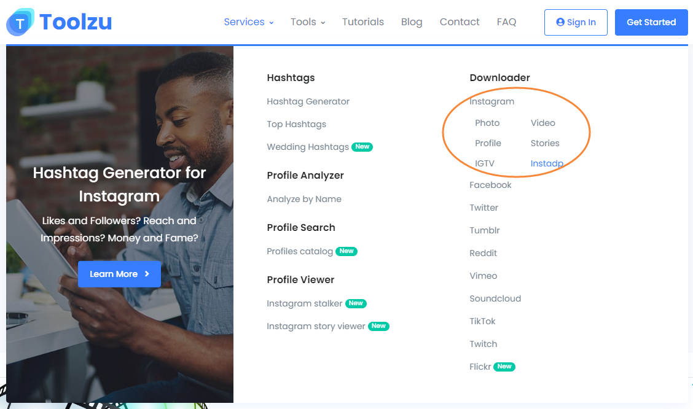The width and height of the screenshot is (693, 409).
Task: Open the Facebook downloader
Action: click(x=490, y=185)
